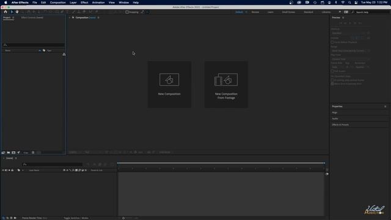Expand the Align panel
Viewport: 391px width, 220px height.
[334, 112]
